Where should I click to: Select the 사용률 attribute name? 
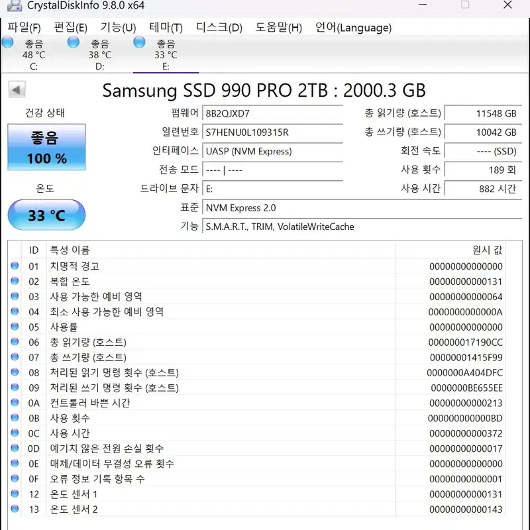click(64, 327)
